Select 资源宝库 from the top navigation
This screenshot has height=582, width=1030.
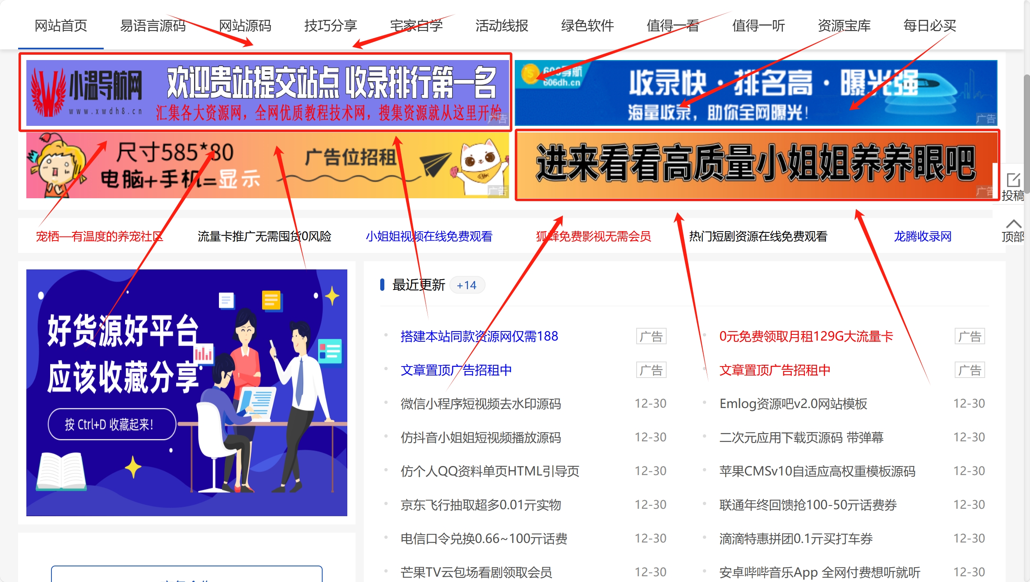tap(844, 26)
